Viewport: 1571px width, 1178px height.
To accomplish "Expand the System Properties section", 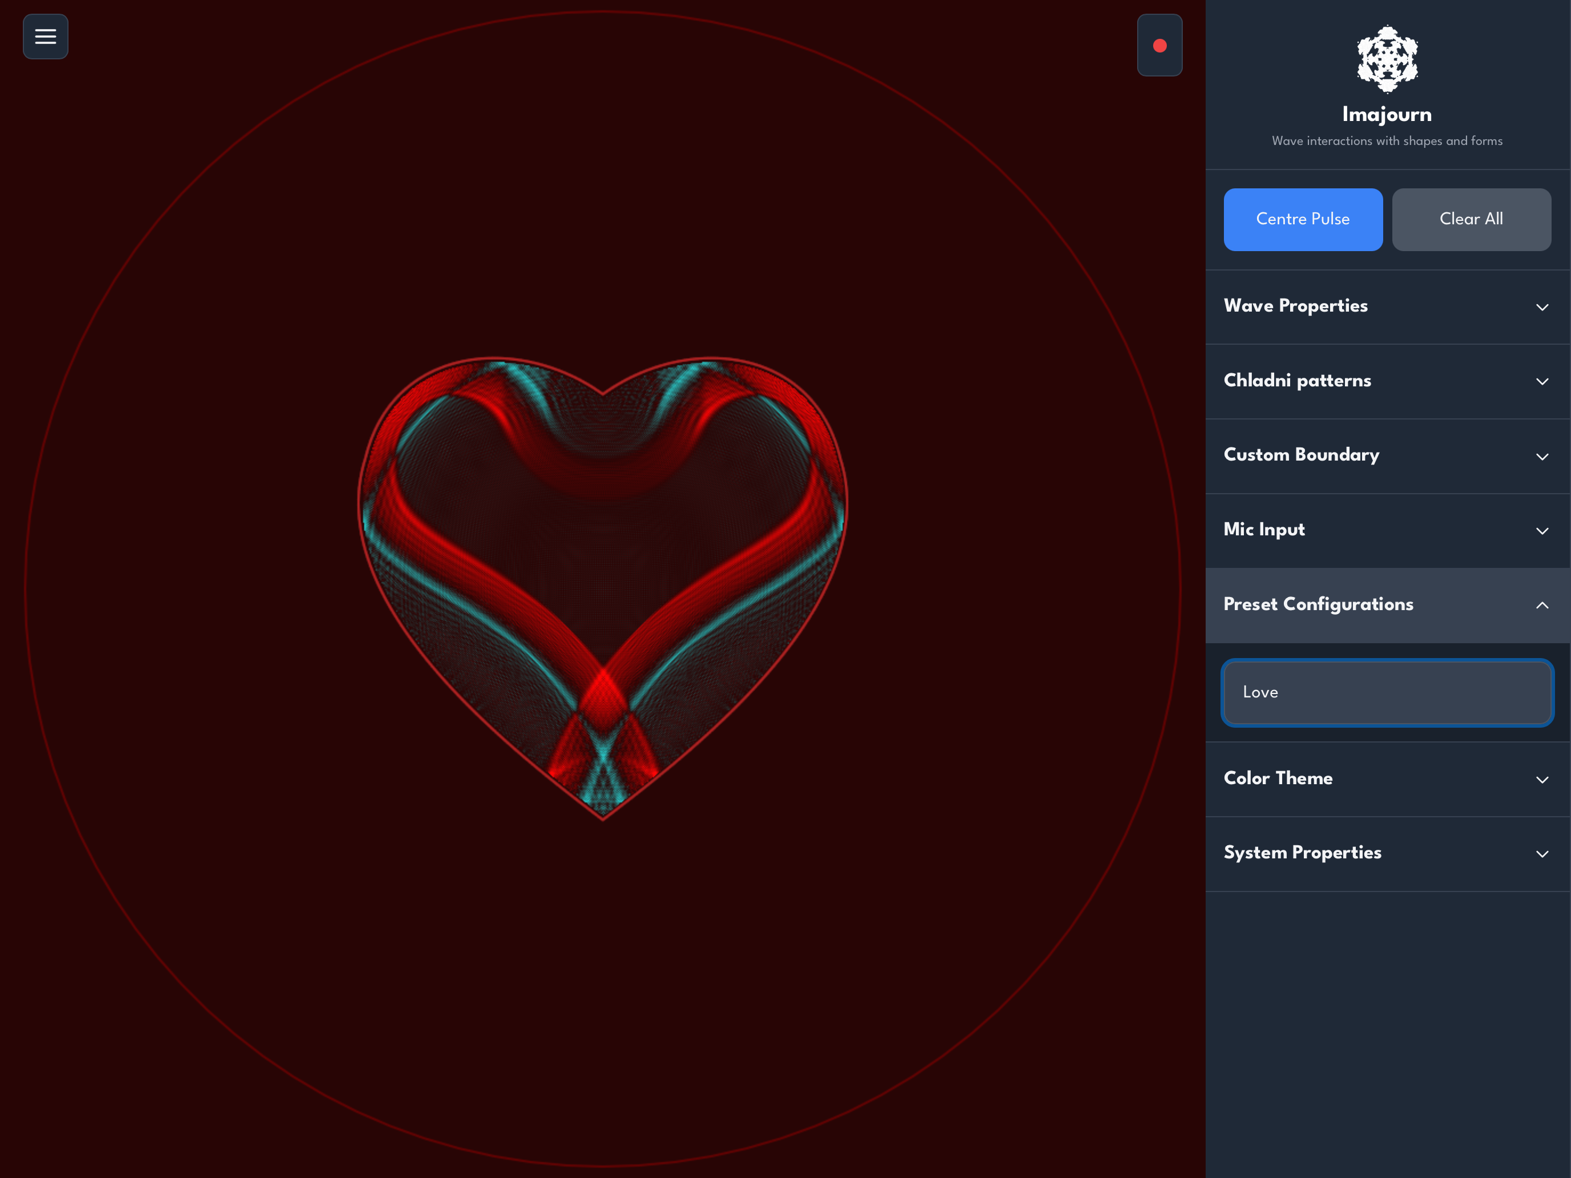I will [1303, 853].
